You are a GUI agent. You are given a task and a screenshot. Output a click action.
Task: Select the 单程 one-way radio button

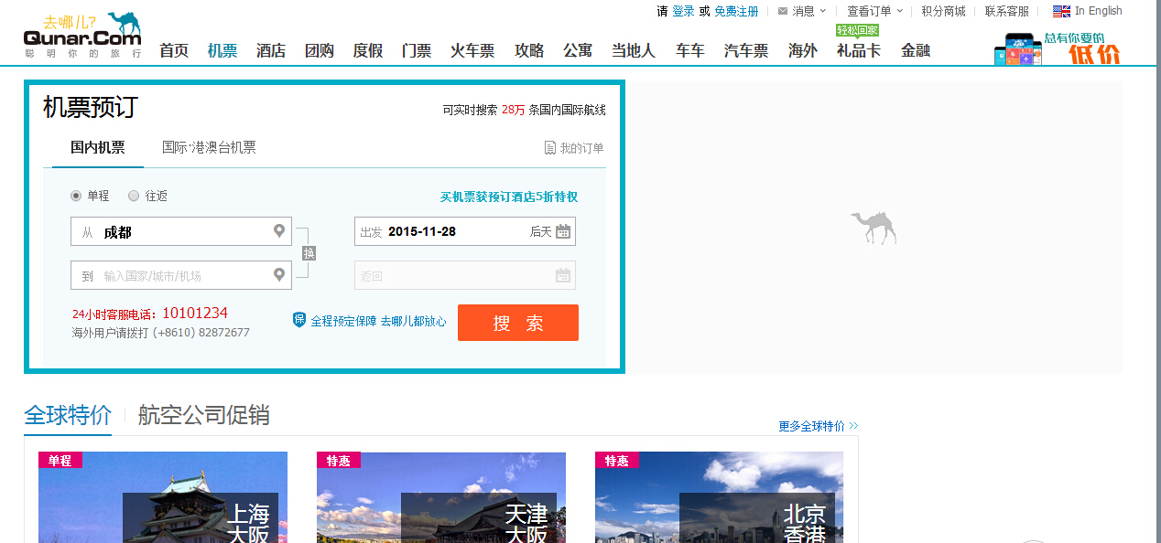click(77, 196)
